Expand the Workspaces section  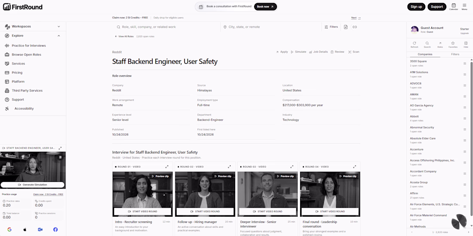33,27
